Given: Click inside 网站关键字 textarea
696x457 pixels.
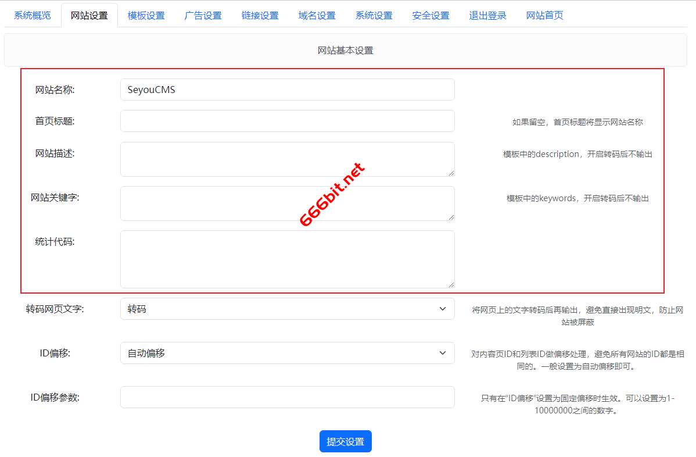Looking at the screenshot, I should 287,203.
